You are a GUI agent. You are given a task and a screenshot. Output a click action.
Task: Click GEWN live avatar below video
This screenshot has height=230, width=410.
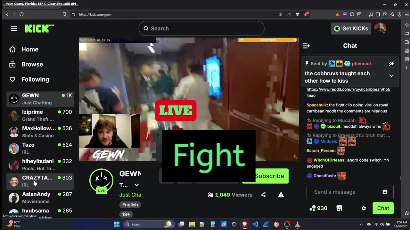tap(101, 181)
